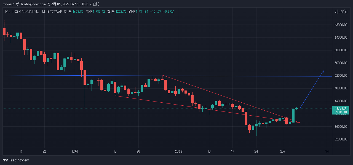
Task: Click the 48000.00 price scale label
Action: (x=341, y=88)
